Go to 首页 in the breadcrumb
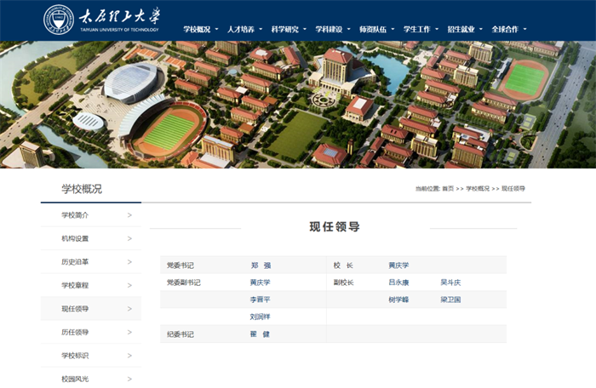 click(x=447, y=188)
